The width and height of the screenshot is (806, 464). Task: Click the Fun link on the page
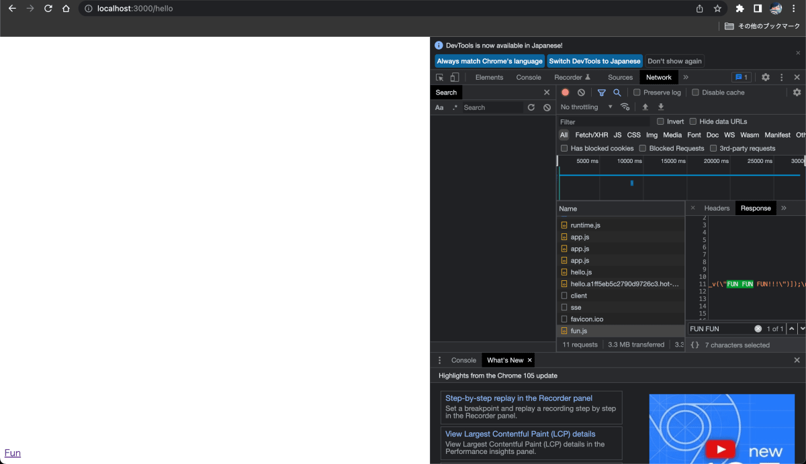point(12,453)
